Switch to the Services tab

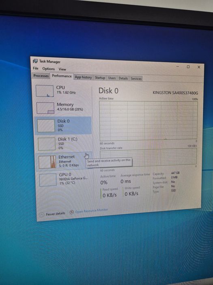136,79
